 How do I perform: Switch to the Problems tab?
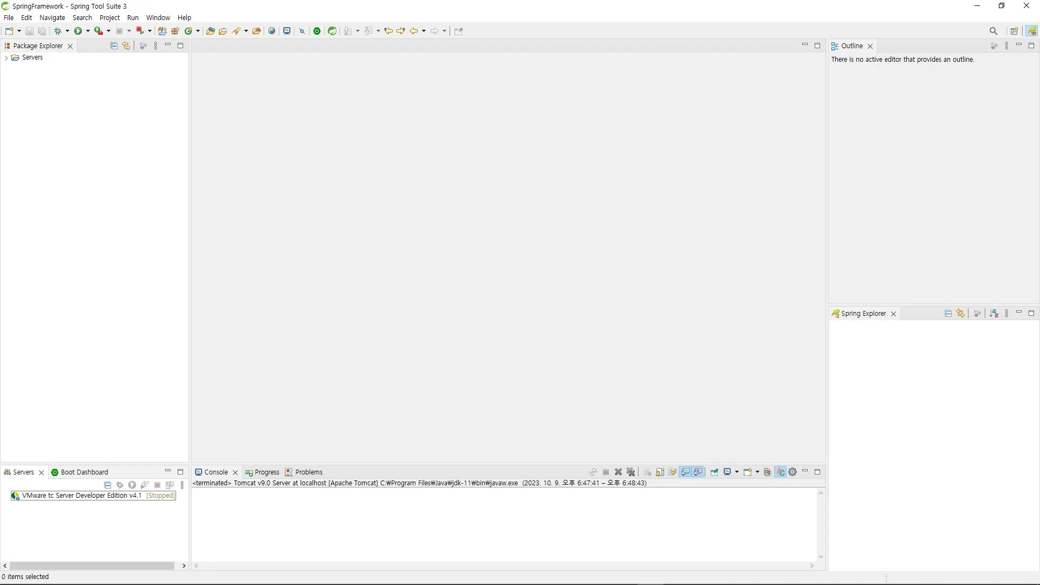[x=309, y=472]
